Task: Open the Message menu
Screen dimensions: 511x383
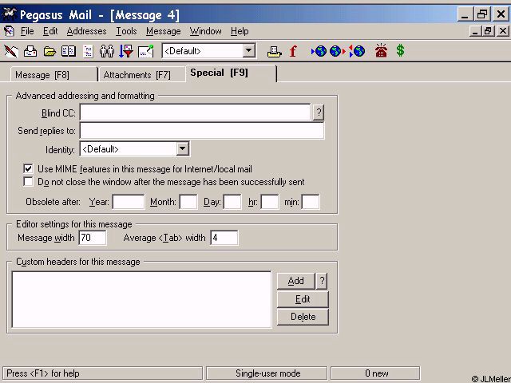Action: (163, 31)
